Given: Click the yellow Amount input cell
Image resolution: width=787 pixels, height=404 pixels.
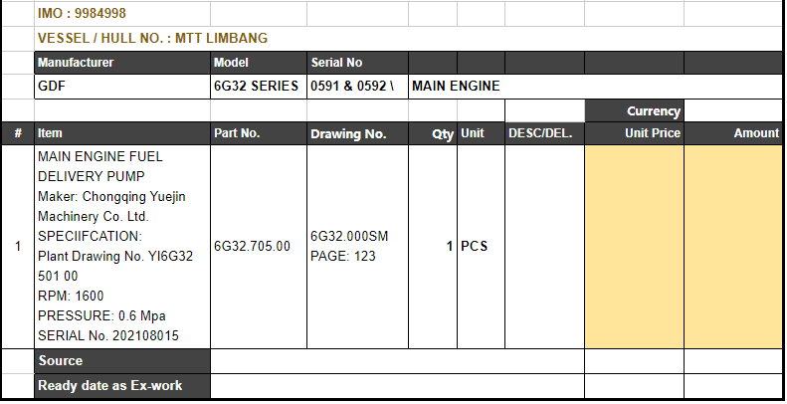Looking at the screenshot, I should tap(733, 246).
